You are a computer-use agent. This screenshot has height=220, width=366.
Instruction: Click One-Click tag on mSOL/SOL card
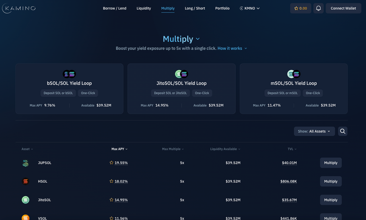313,93
